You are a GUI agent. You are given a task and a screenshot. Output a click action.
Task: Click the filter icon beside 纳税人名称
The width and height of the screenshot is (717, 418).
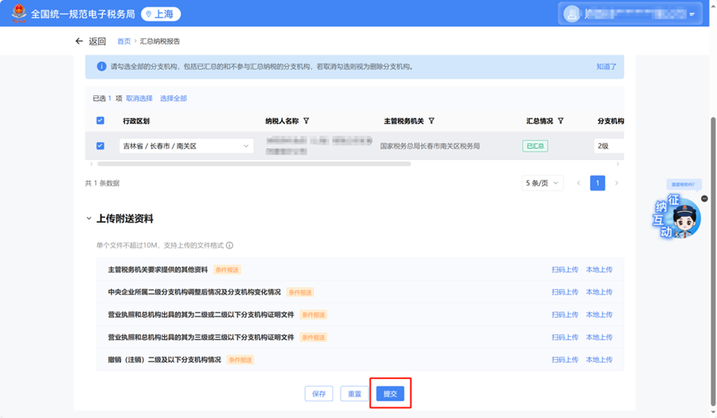307,121
